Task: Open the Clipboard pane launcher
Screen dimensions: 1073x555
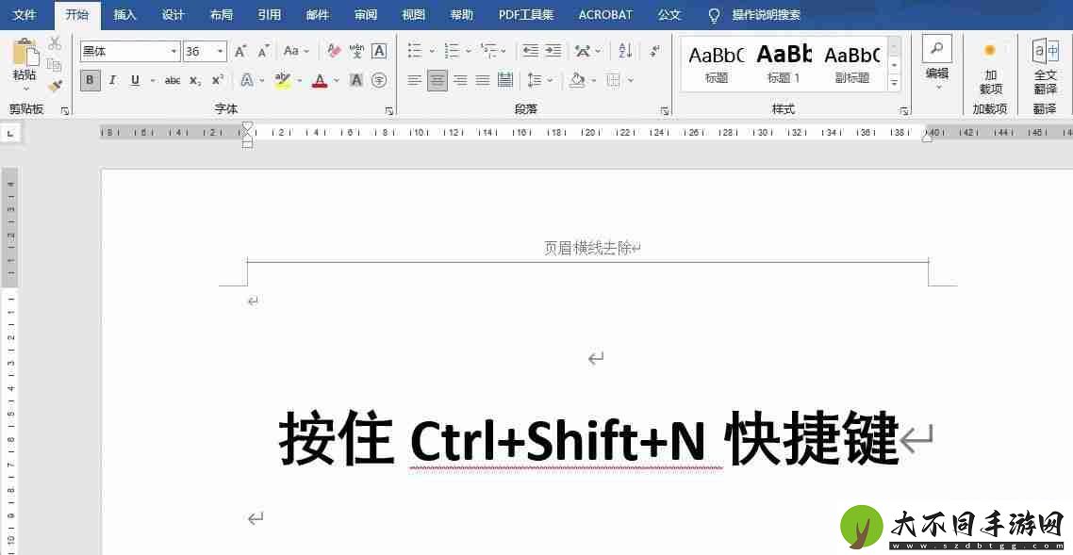Action: [65, 111]
